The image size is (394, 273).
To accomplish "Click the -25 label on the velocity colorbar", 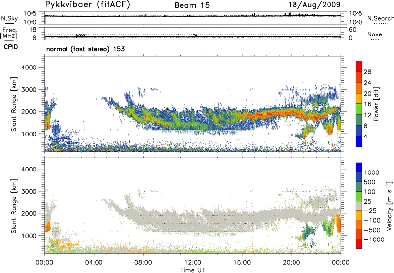I will tap(370, 211).
